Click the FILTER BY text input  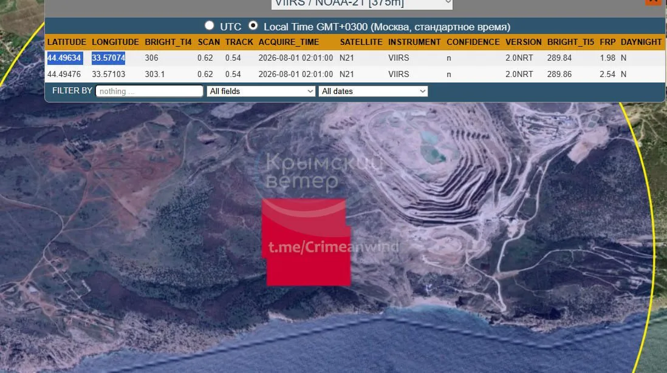coord(149,92)
